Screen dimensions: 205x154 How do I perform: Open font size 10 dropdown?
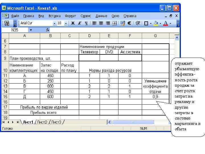point(66,23)
